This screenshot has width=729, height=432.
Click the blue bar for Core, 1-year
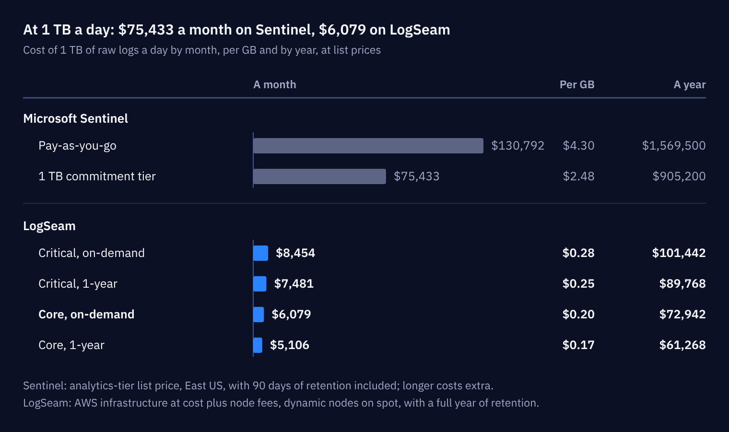click(x=258, y=345)
